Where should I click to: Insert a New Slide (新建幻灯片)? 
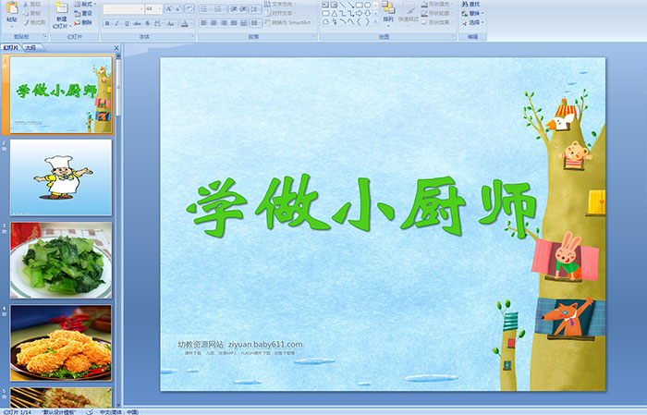(62, 16)
